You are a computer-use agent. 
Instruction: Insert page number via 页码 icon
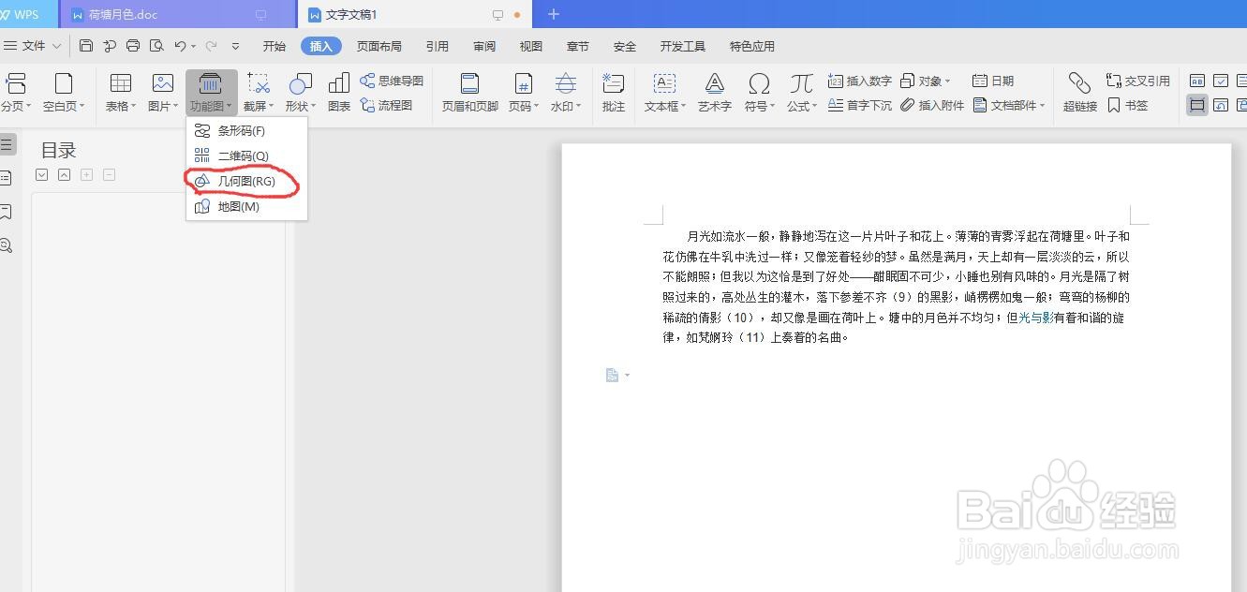(x=524, y=93)
